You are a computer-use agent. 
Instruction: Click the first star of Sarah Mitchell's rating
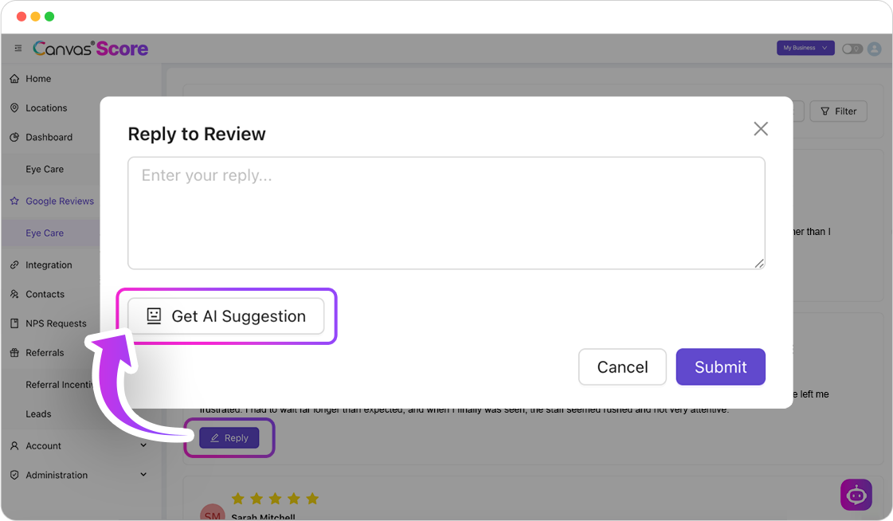(238, 499)
